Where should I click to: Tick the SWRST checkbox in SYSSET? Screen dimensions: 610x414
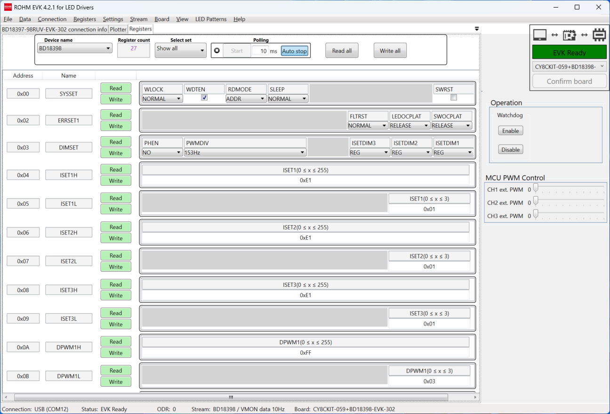pos(454,98)
